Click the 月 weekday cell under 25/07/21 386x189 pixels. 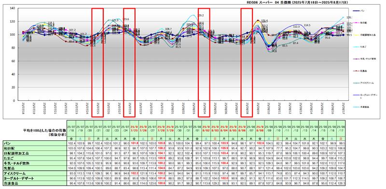click(98, 138)
